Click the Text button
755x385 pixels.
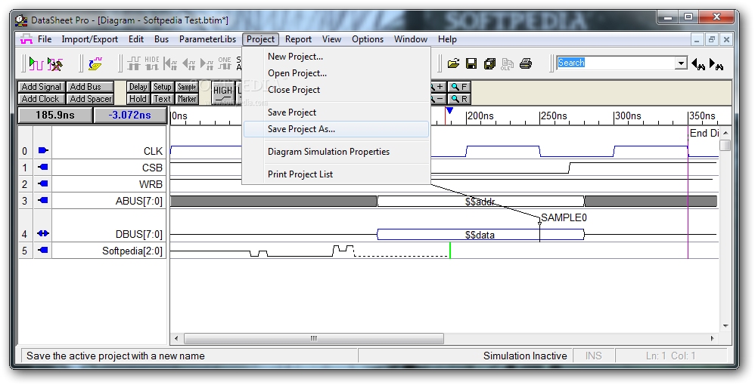[x=162, y=99]
